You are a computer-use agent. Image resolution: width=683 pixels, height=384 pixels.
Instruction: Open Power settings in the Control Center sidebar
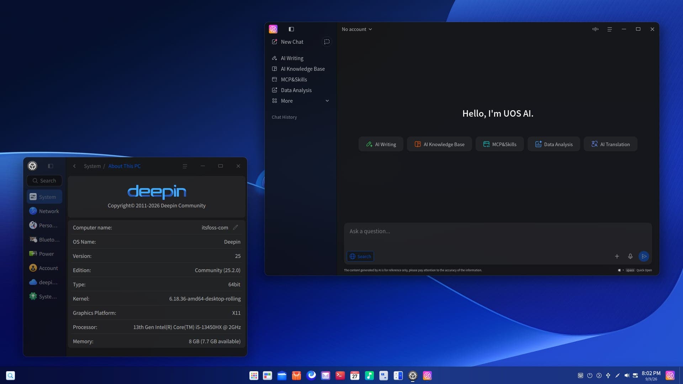(x=44, y=254)
